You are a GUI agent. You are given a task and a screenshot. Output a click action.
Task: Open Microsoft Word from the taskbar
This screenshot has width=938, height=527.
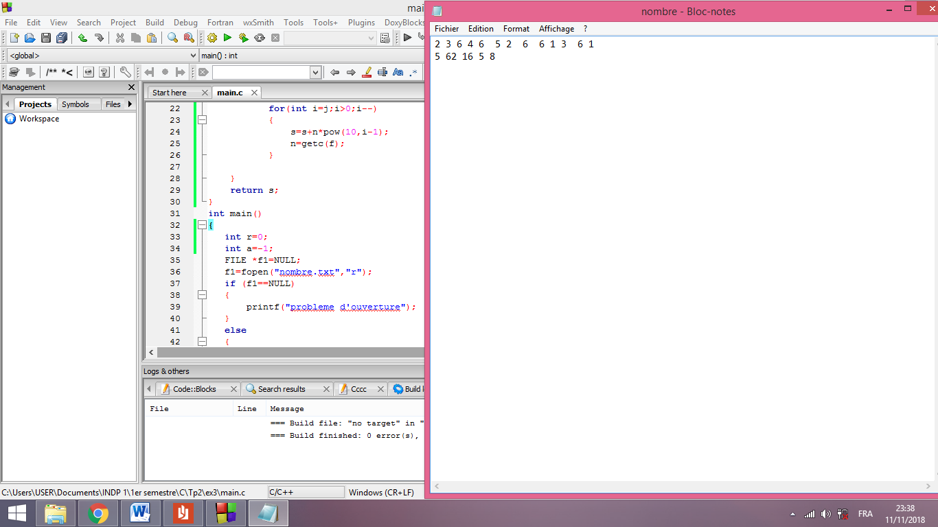[x=140, y=513]
